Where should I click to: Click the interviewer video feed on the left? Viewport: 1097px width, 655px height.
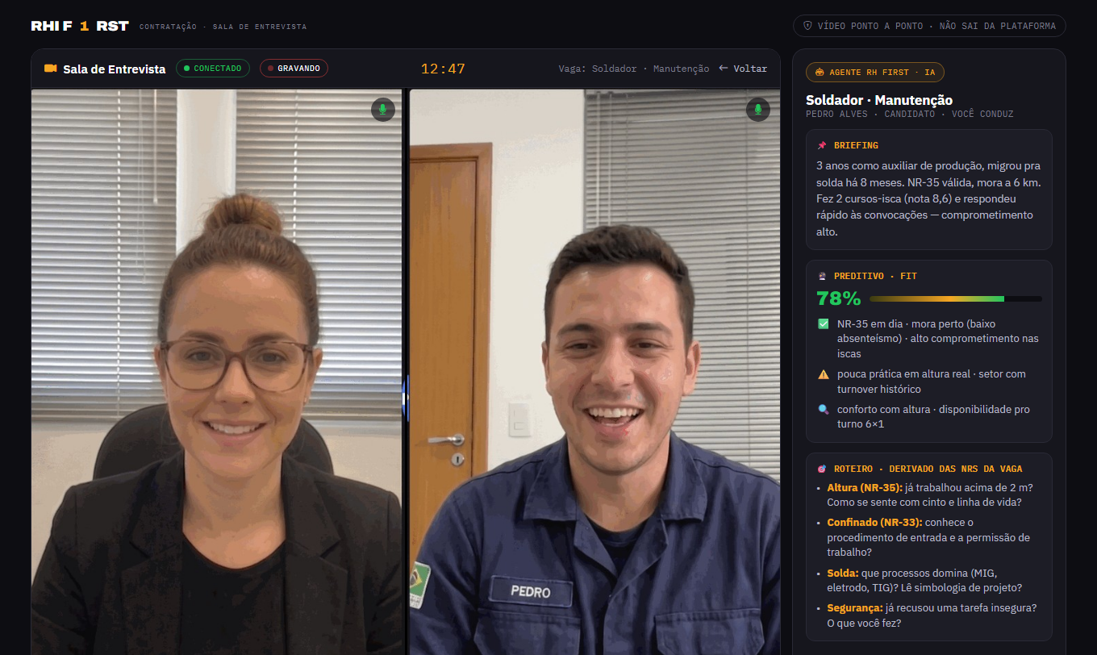pyautogui.click(x=216, y=372)
